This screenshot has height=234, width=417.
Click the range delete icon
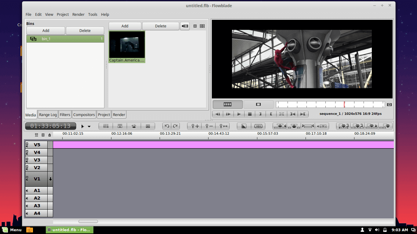[322, 126]
